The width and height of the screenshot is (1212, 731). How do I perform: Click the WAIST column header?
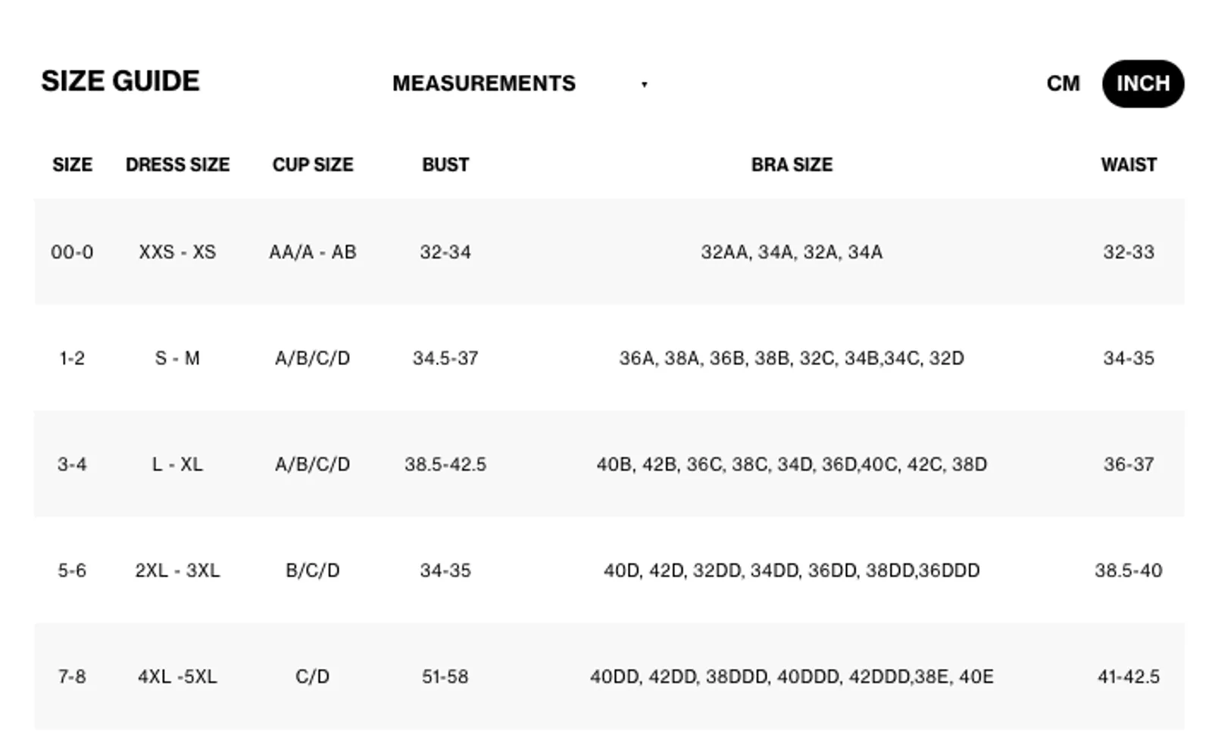[1129, 164]
